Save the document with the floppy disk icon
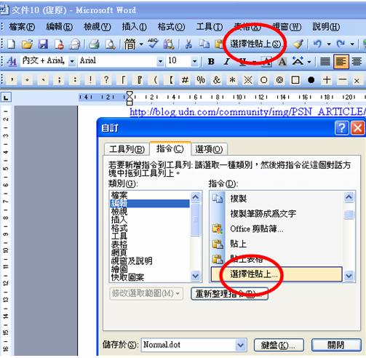Viewport: 366px width, 358px height. point(43,44)
